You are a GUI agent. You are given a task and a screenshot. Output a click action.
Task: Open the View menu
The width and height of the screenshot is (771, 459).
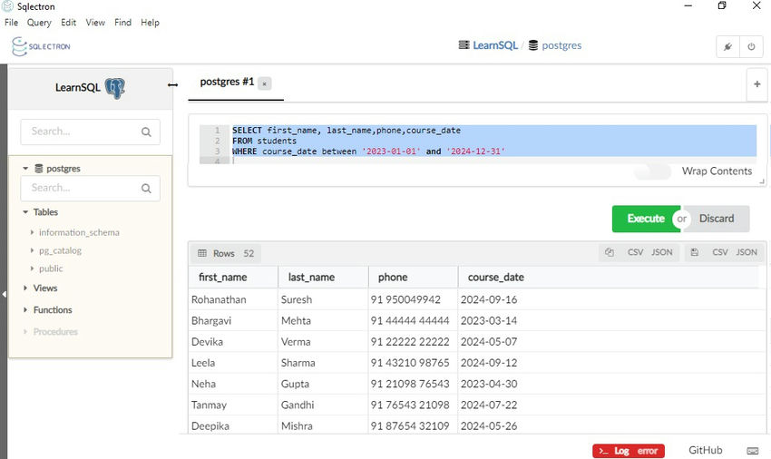tap(95, 23)
